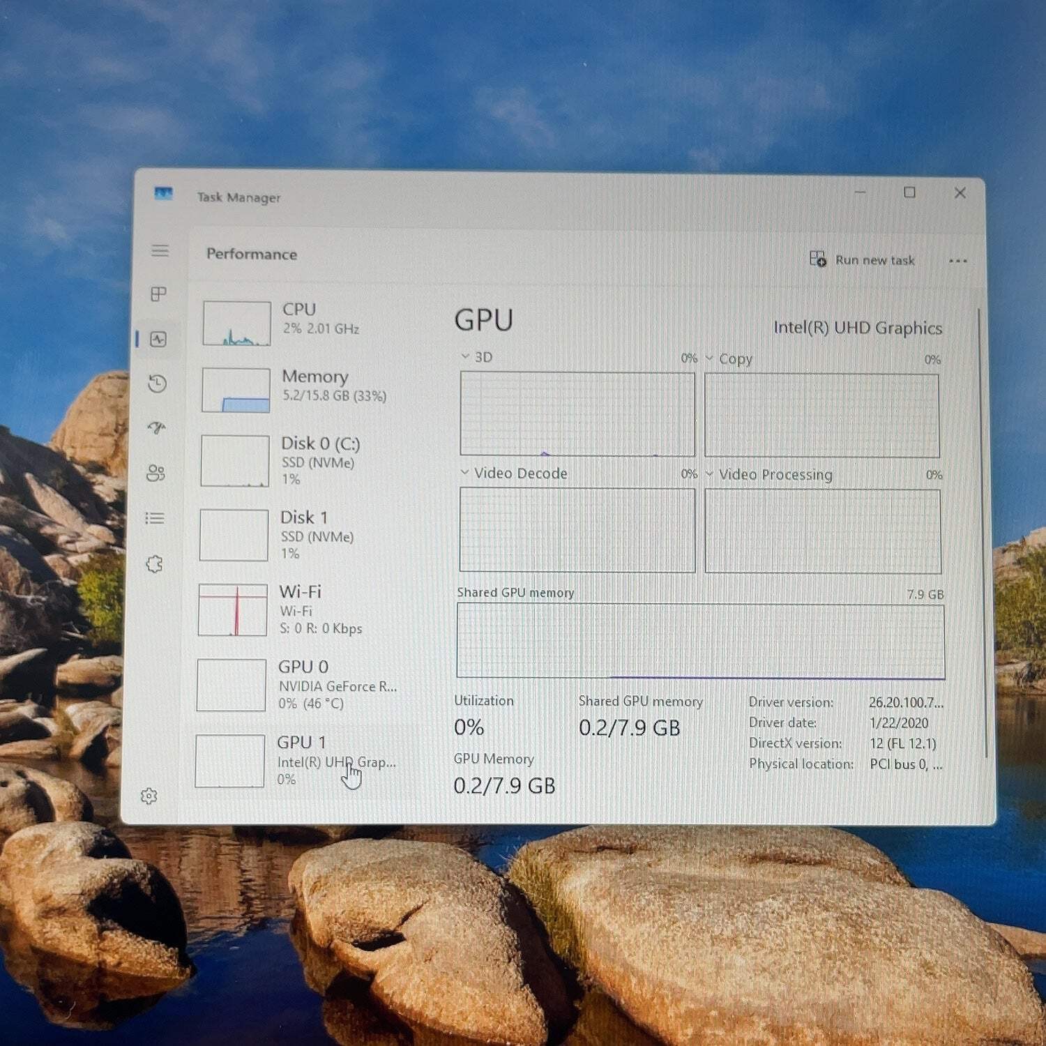
Task: Open the Services page icon
Action: 154,563
